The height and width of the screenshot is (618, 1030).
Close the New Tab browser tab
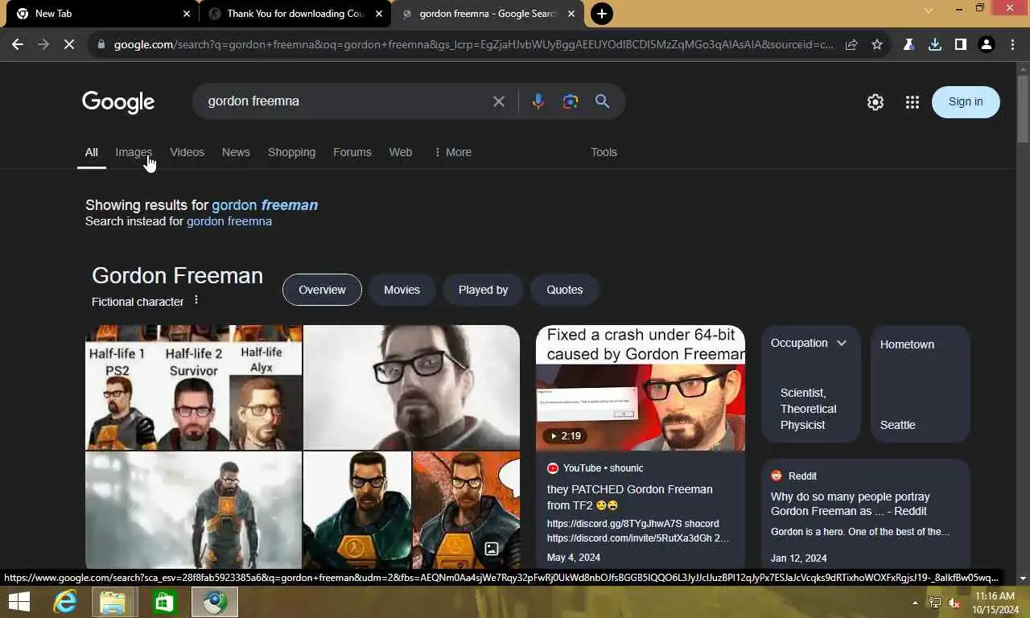[187, 14]
